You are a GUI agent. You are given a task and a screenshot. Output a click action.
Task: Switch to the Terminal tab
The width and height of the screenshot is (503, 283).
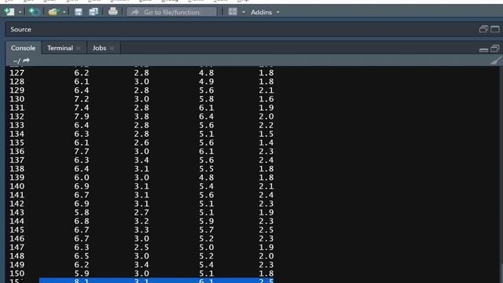(x=60, y=48)
